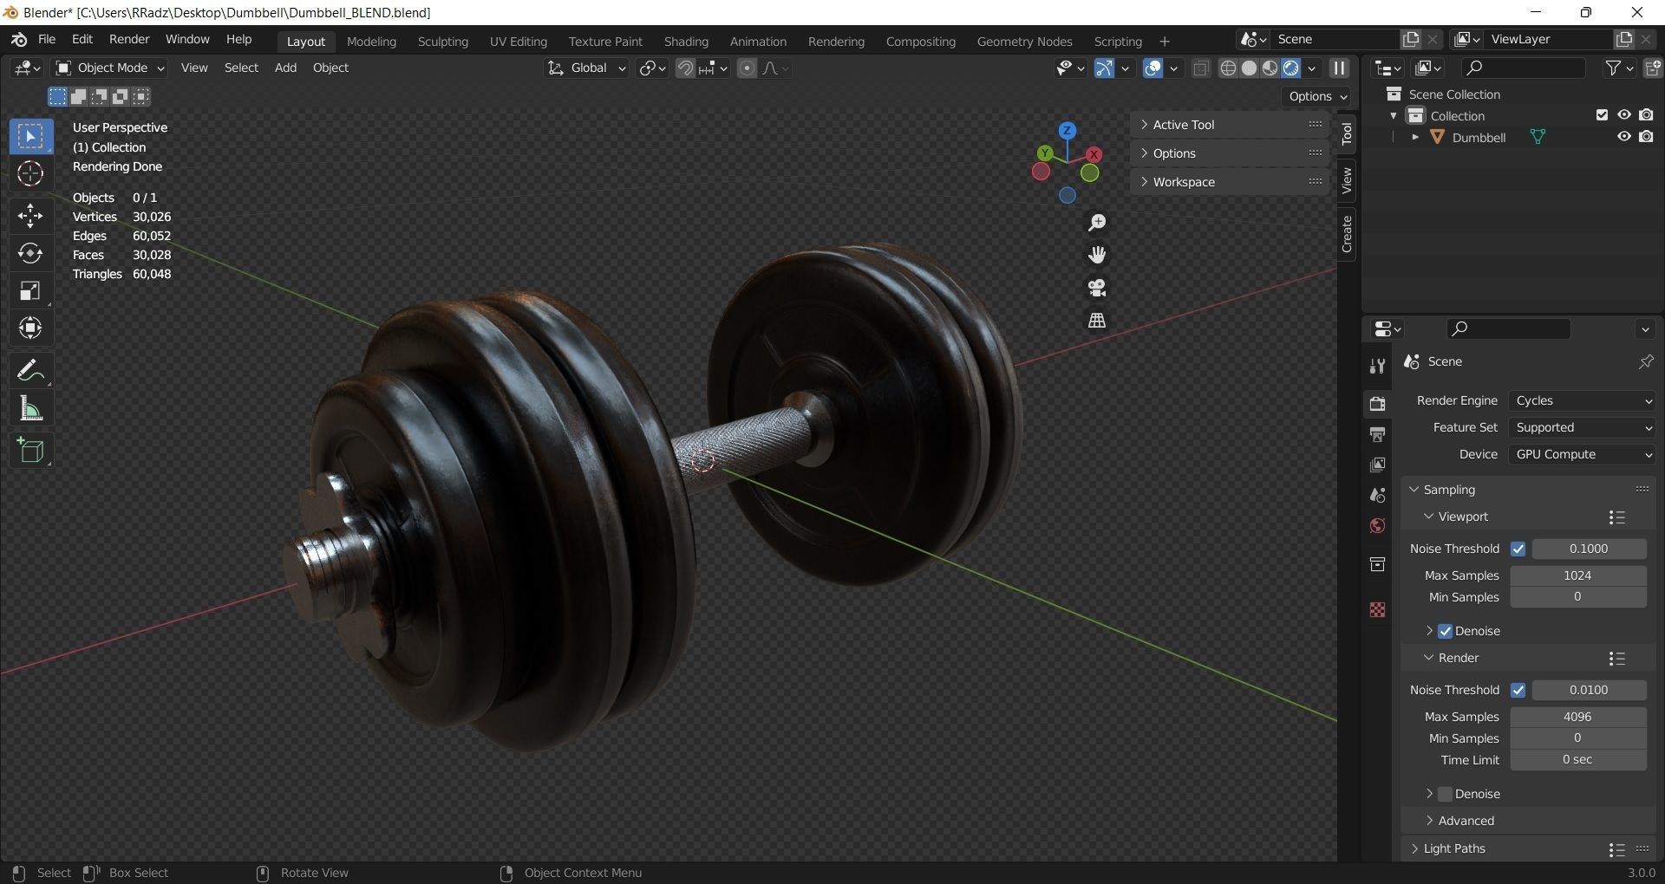
Task: Open the viewport Add menu
Action: click(285, 68)
